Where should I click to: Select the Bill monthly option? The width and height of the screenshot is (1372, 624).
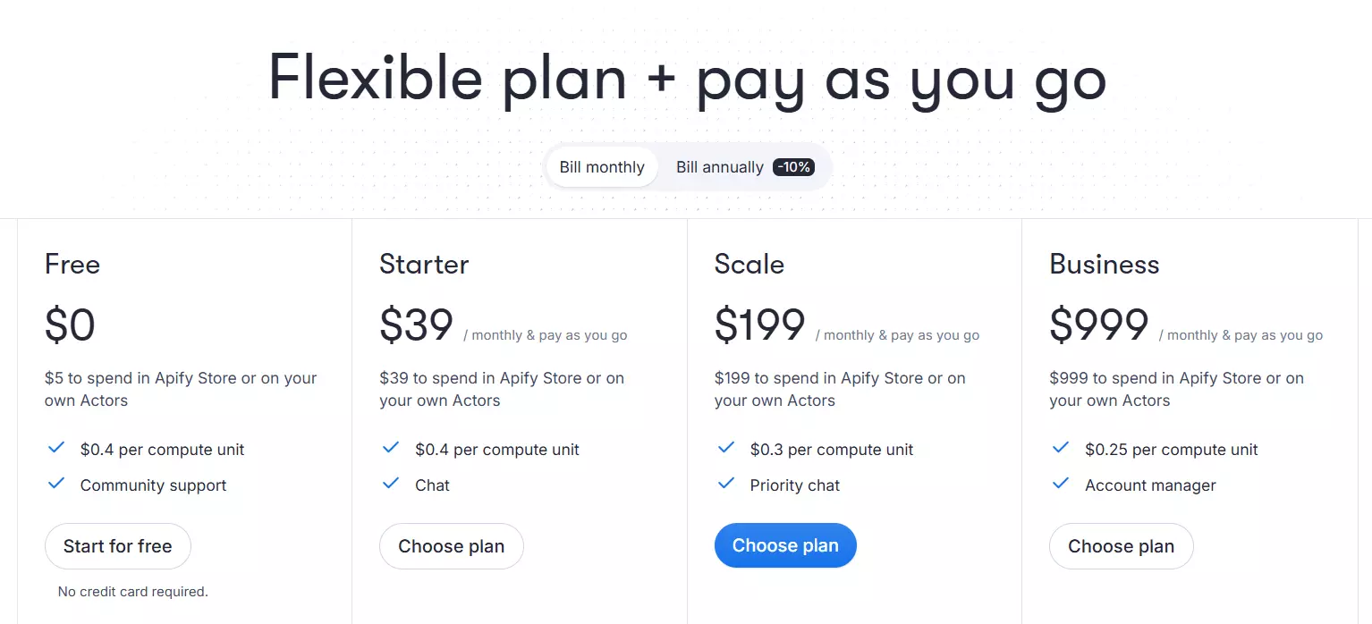tap(602, 167)
